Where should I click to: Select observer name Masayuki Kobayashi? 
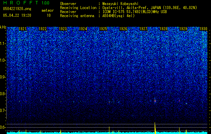pyautogui.click(x=120, y=4)
